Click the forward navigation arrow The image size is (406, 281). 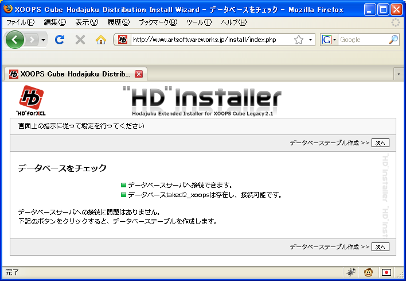click(32, 40)
